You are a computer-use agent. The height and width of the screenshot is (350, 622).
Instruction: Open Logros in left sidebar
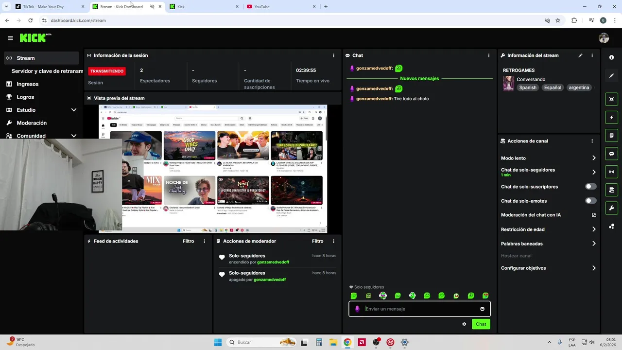click(x=25, y=97)
